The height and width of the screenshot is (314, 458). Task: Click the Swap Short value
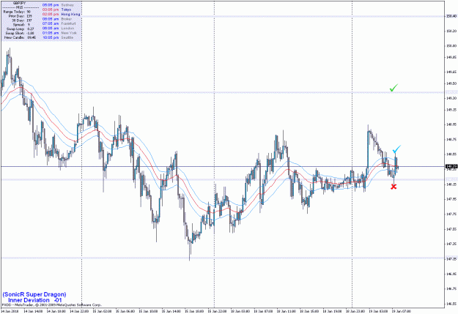(x=31, y=33)
